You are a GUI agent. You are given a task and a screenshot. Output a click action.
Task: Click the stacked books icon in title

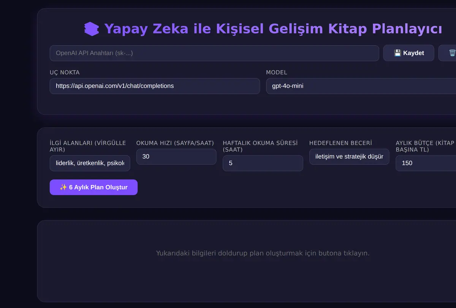pos(92,29)
